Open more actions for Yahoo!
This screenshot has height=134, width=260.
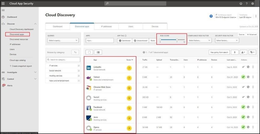coord(253,77)
